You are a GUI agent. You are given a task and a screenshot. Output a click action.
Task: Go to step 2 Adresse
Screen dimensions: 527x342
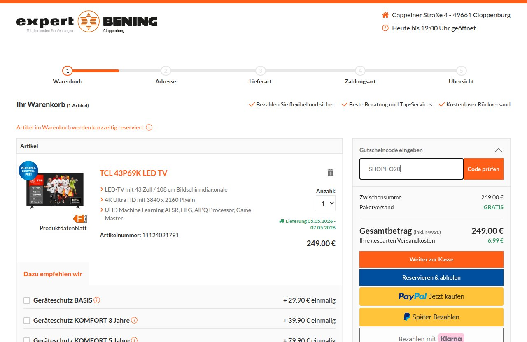[166, 75]
